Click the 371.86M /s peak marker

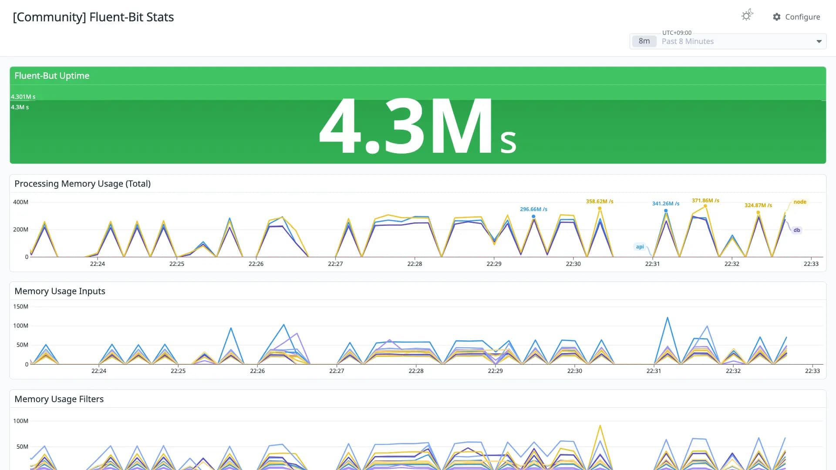705,206
